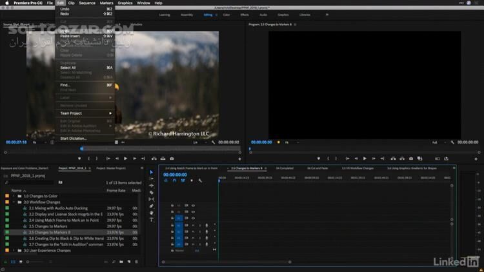Open Program monitor Full resolution dropdown
This screenshot has width=484, height=272.
pos(439,142)
